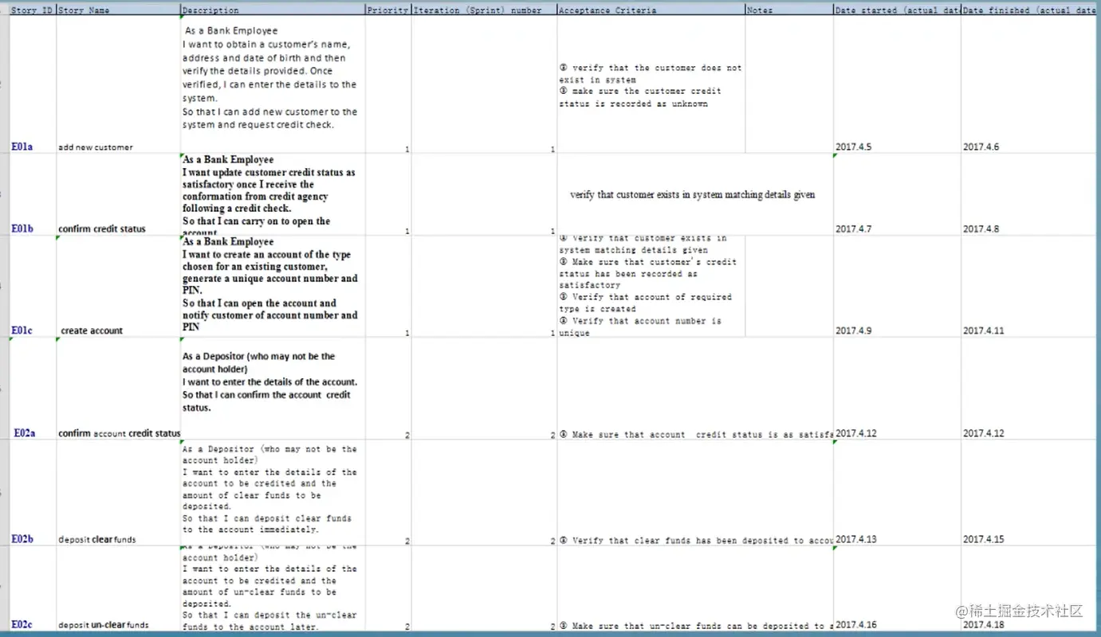Select the Date started header cell
Screen dimensions: 1101x637
tap(897, 10)
